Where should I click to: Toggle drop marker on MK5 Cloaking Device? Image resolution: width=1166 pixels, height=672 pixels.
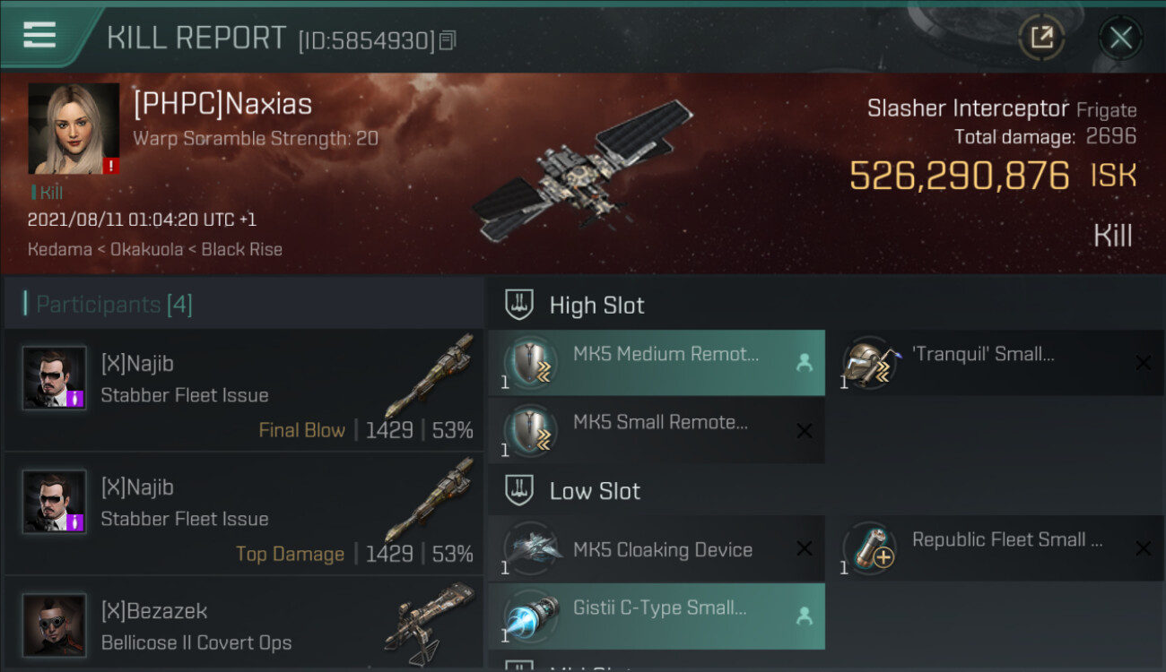[x=805, y=548]
